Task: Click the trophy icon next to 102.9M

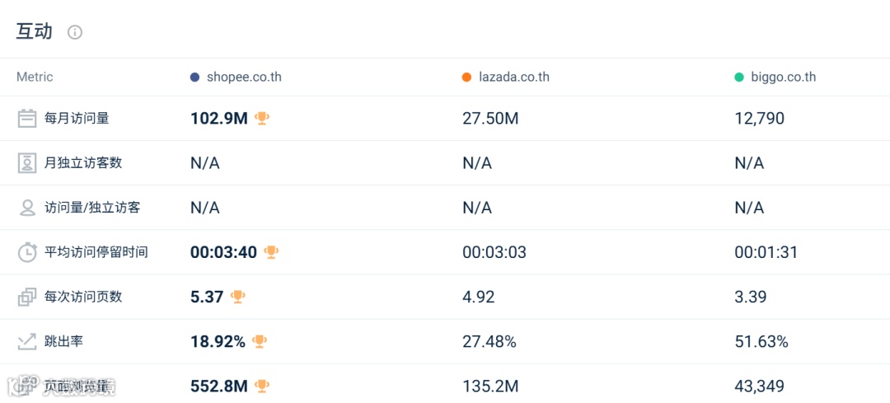Action: coord(262,118)
